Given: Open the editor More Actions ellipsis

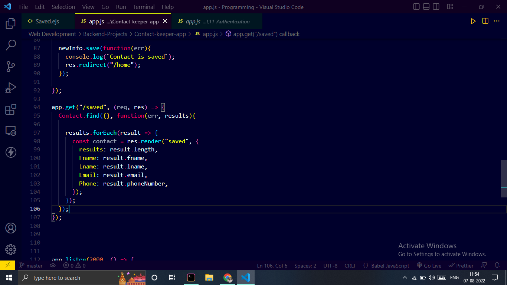Looking at the screenshot, I should click(497, 22).
